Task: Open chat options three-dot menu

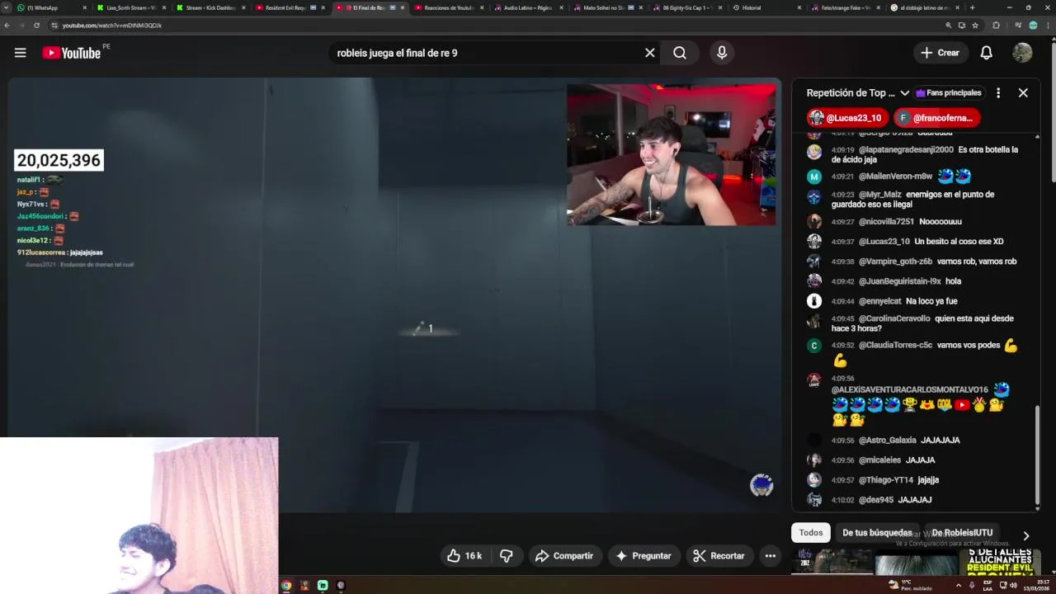Action: tap(998, 93)
